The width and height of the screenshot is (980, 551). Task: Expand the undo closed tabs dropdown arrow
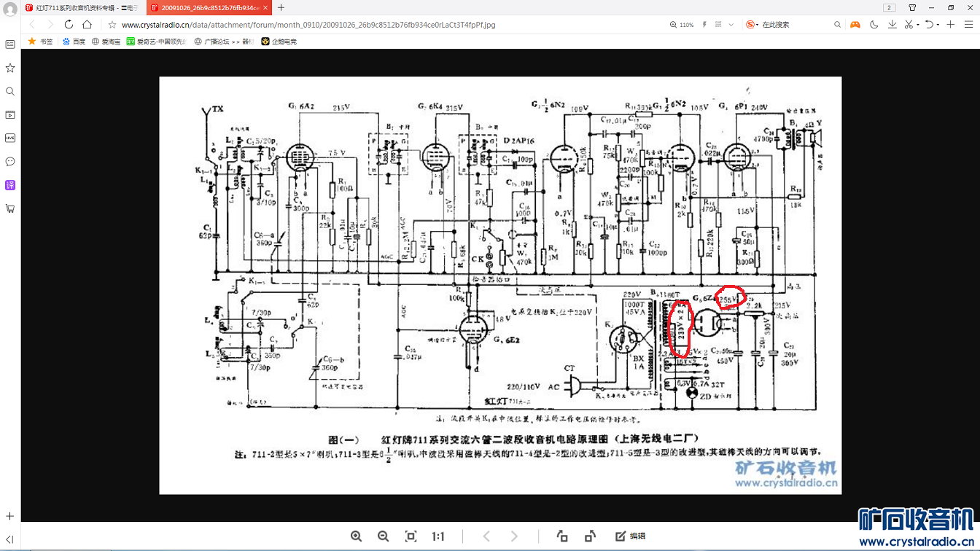(x=937, y=25)
